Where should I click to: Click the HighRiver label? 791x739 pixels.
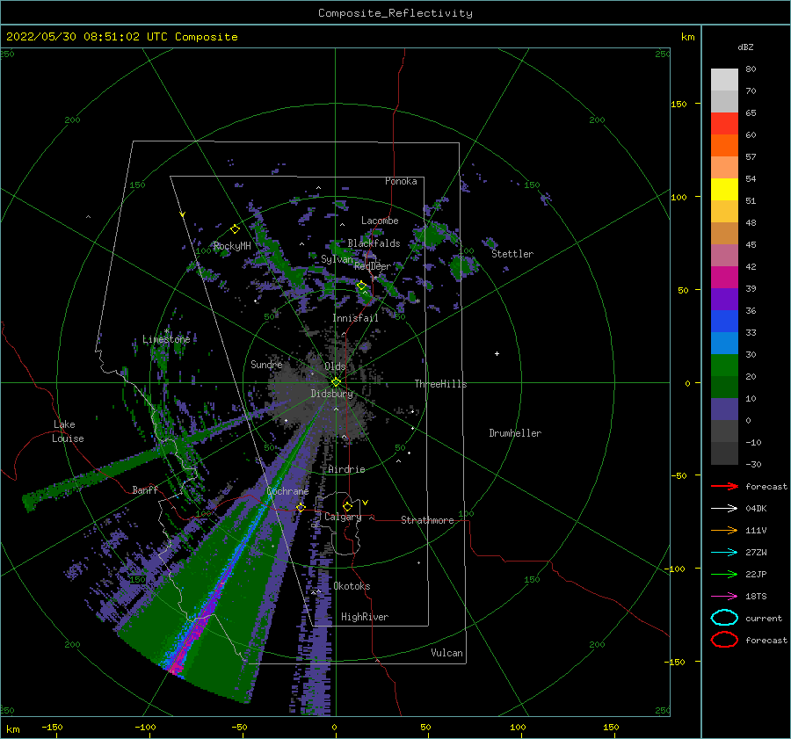click(x=365, y=617)
